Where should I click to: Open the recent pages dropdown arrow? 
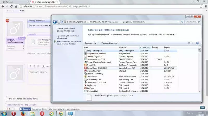click(x=62, y=22)
